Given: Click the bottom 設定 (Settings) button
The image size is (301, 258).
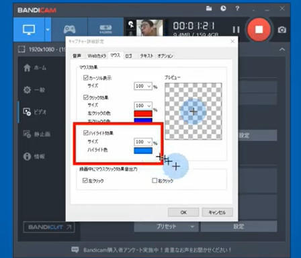Looking at the screenshot, I should point(239,226).
